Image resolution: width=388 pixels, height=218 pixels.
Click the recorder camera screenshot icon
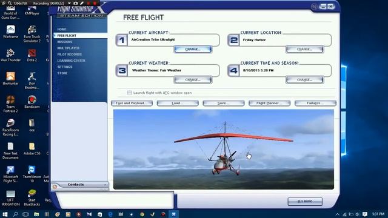[x=75, y=3]
